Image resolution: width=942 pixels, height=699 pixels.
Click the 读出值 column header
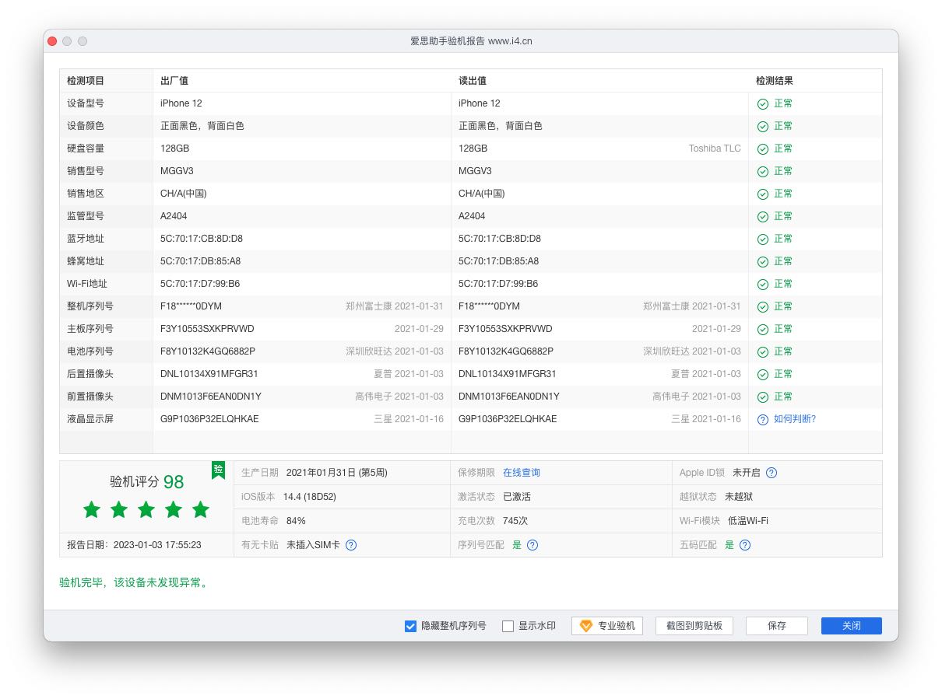click(473, 81)
